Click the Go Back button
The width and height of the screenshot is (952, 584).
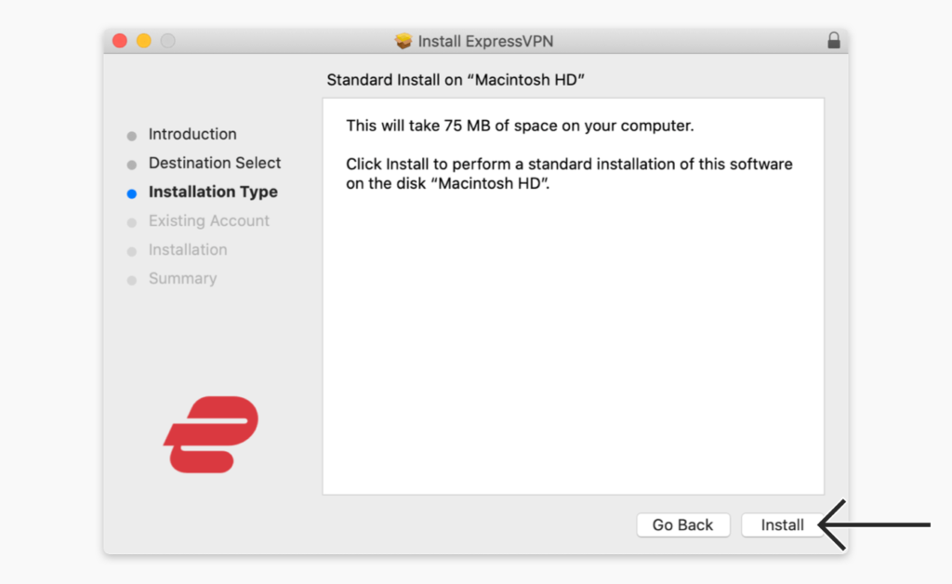pos(683,524)
